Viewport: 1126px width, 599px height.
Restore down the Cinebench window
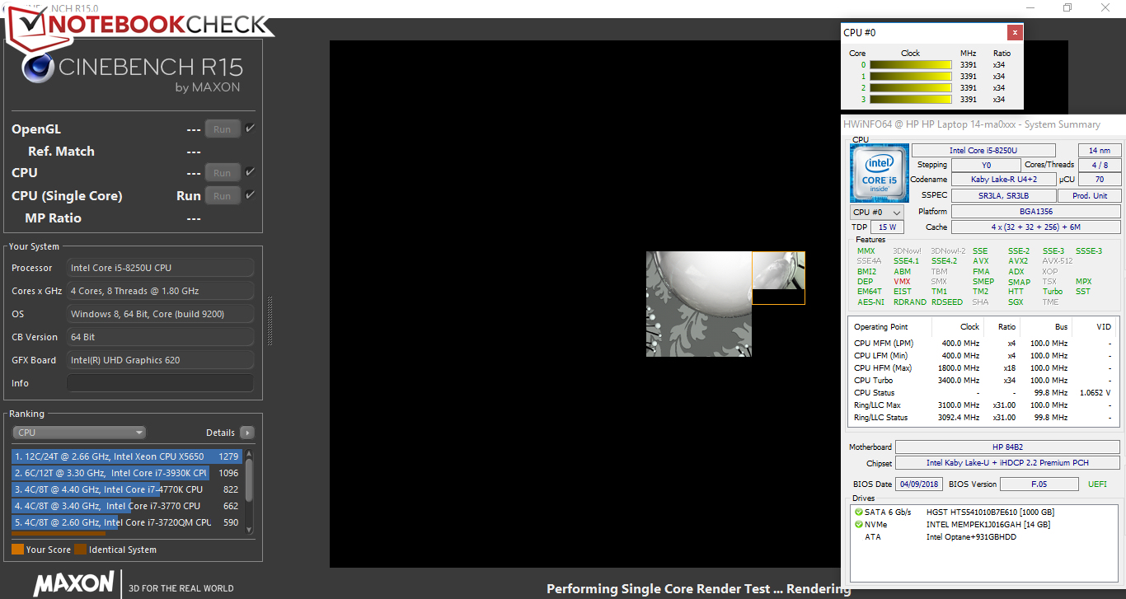[1067, 8]
